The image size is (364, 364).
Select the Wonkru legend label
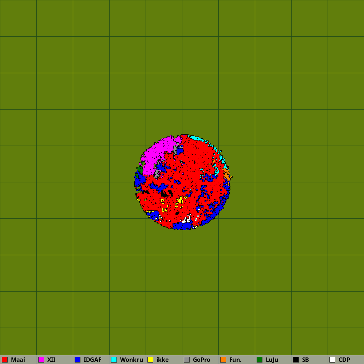[131, 360]
